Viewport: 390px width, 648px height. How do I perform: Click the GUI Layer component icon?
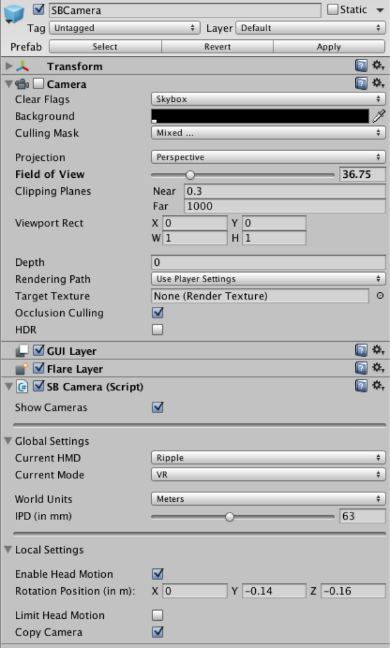pyautogui.click(x=22, y=351)
